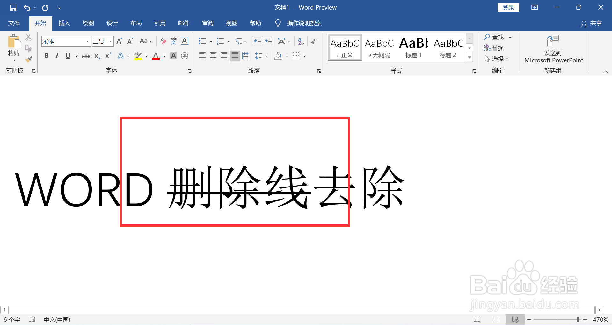612x325 pixels.
Task: Increase font size with the grow button
Action: click(120, 41)
